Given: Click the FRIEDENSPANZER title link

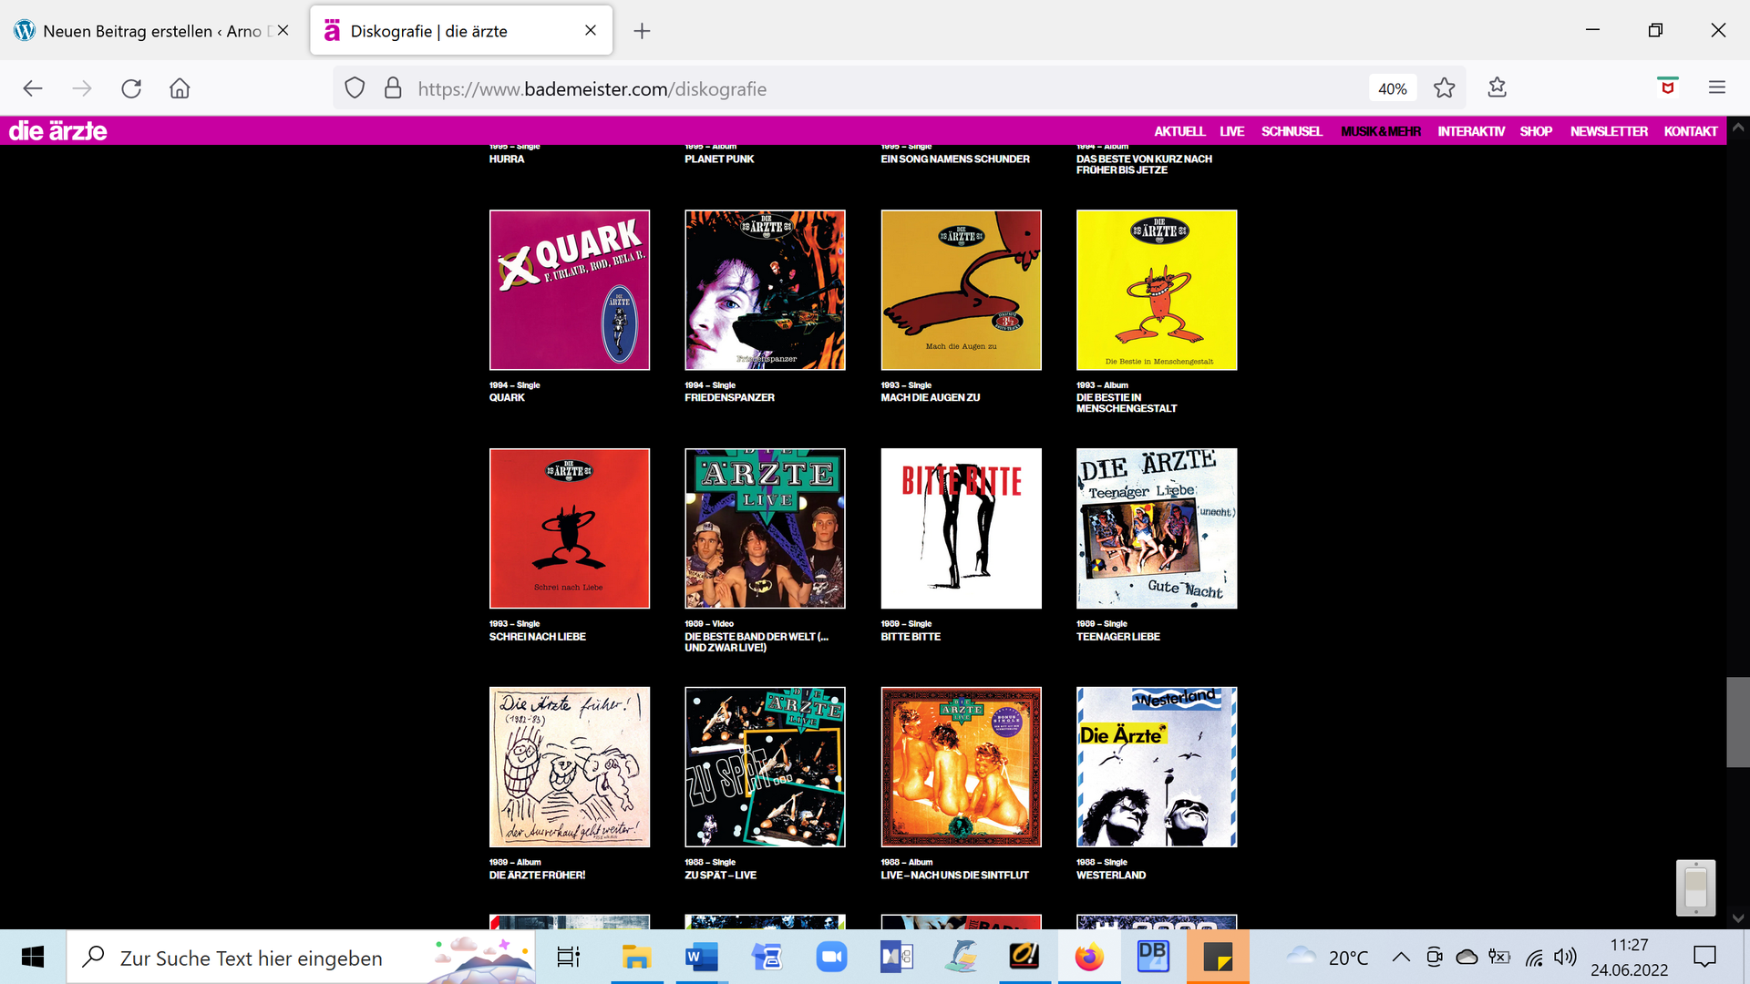Looking at the screenshot, I should [x=729, y=397].
